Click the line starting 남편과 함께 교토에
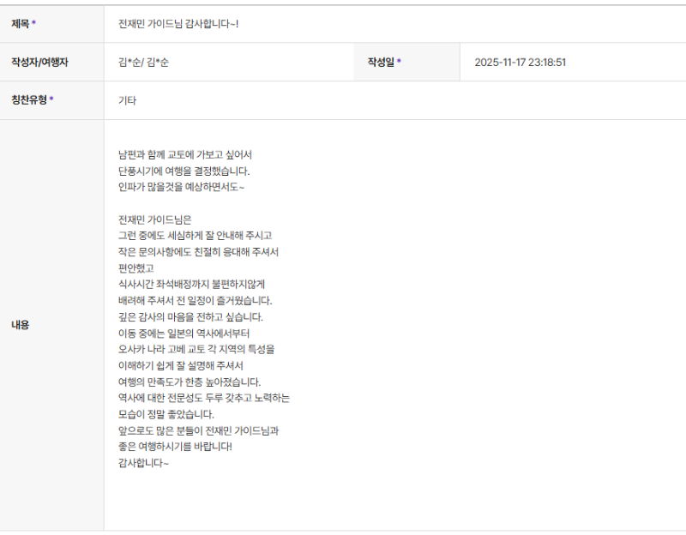Viewport: 686px width, 535px height. pos(185,154)
